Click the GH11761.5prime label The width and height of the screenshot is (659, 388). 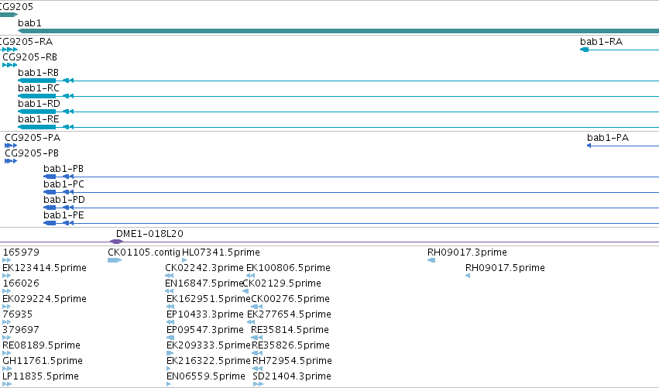click(x=43, y=362)
